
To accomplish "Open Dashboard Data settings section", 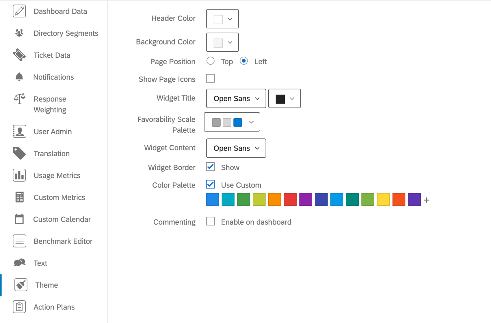I will pos(60,11).
